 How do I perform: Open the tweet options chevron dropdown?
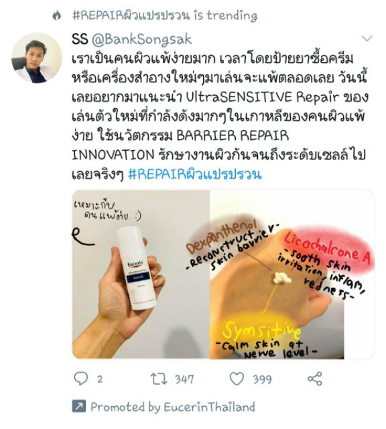coord(367,38)
